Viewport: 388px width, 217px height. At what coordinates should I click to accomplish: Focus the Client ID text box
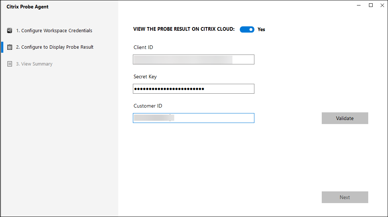(193, 60)
